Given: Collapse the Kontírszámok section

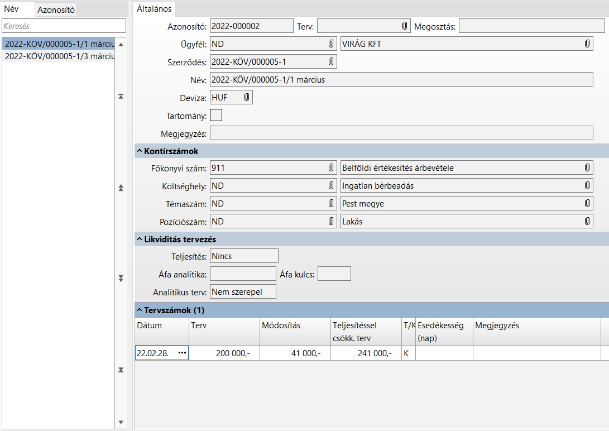Looking at the screenshot, I should click(x=139, y=151).
